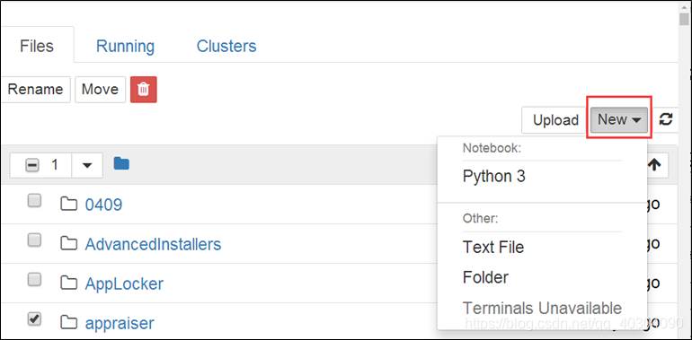Viewport: 692px width, 340px height.
Task: Check the box for AdvancedInstallers
Action: click(34, 240)
